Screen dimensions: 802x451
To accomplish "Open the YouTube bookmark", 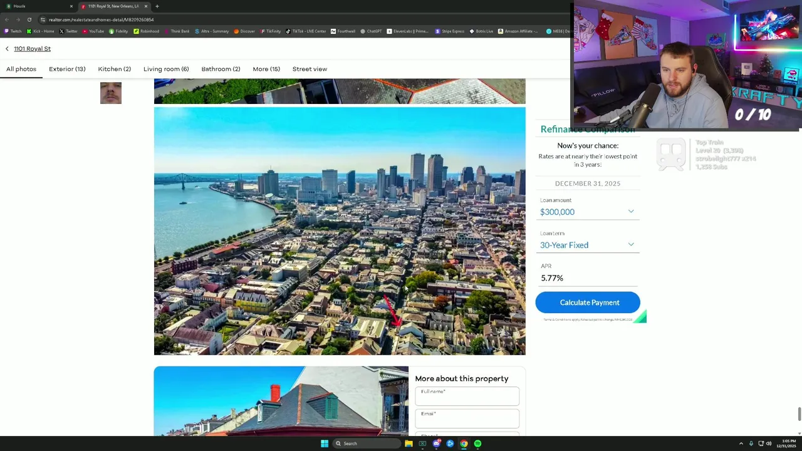I will (93, 31).
